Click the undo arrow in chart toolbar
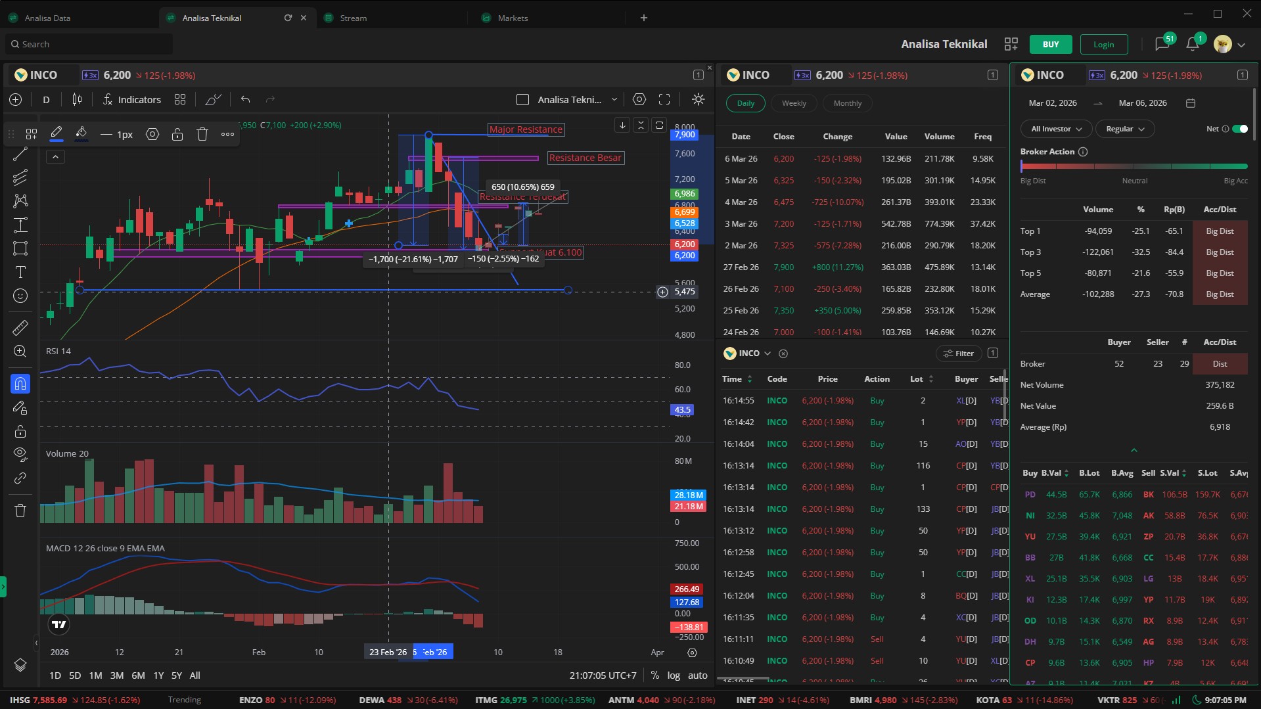1261x709 pixels. (245, 99)
